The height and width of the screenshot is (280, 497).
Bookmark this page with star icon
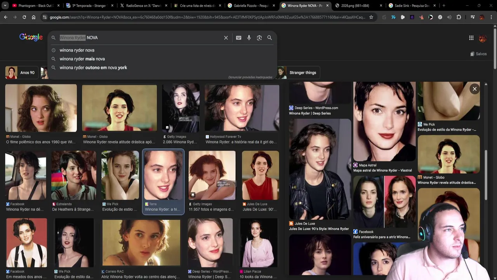tap(371, 17)
